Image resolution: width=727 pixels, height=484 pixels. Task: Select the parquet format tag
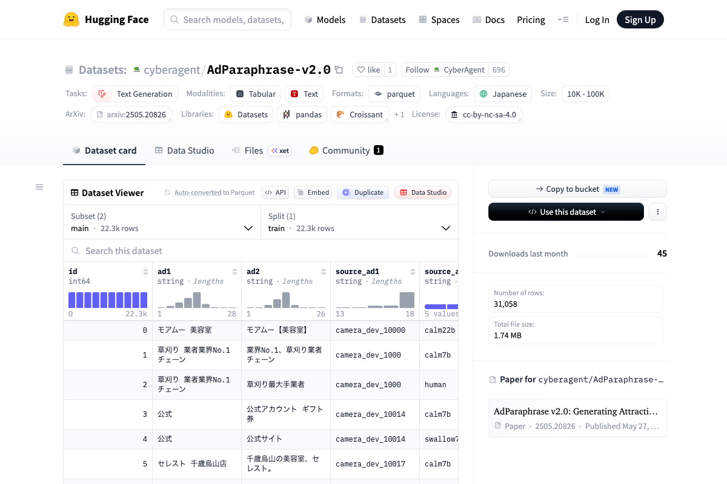[x=394, y=94]
